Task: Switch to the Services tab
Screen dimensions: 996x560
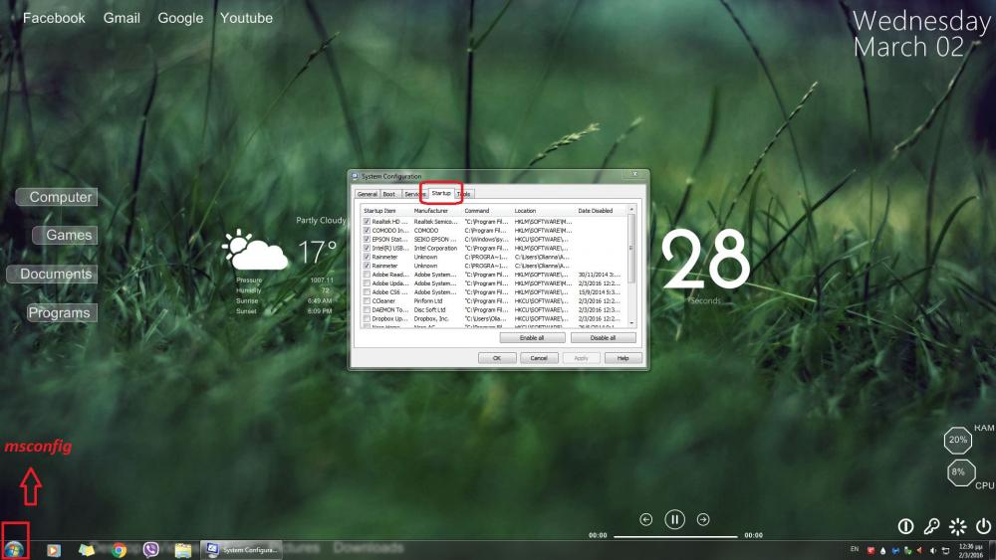Action: tap(413, 194)
